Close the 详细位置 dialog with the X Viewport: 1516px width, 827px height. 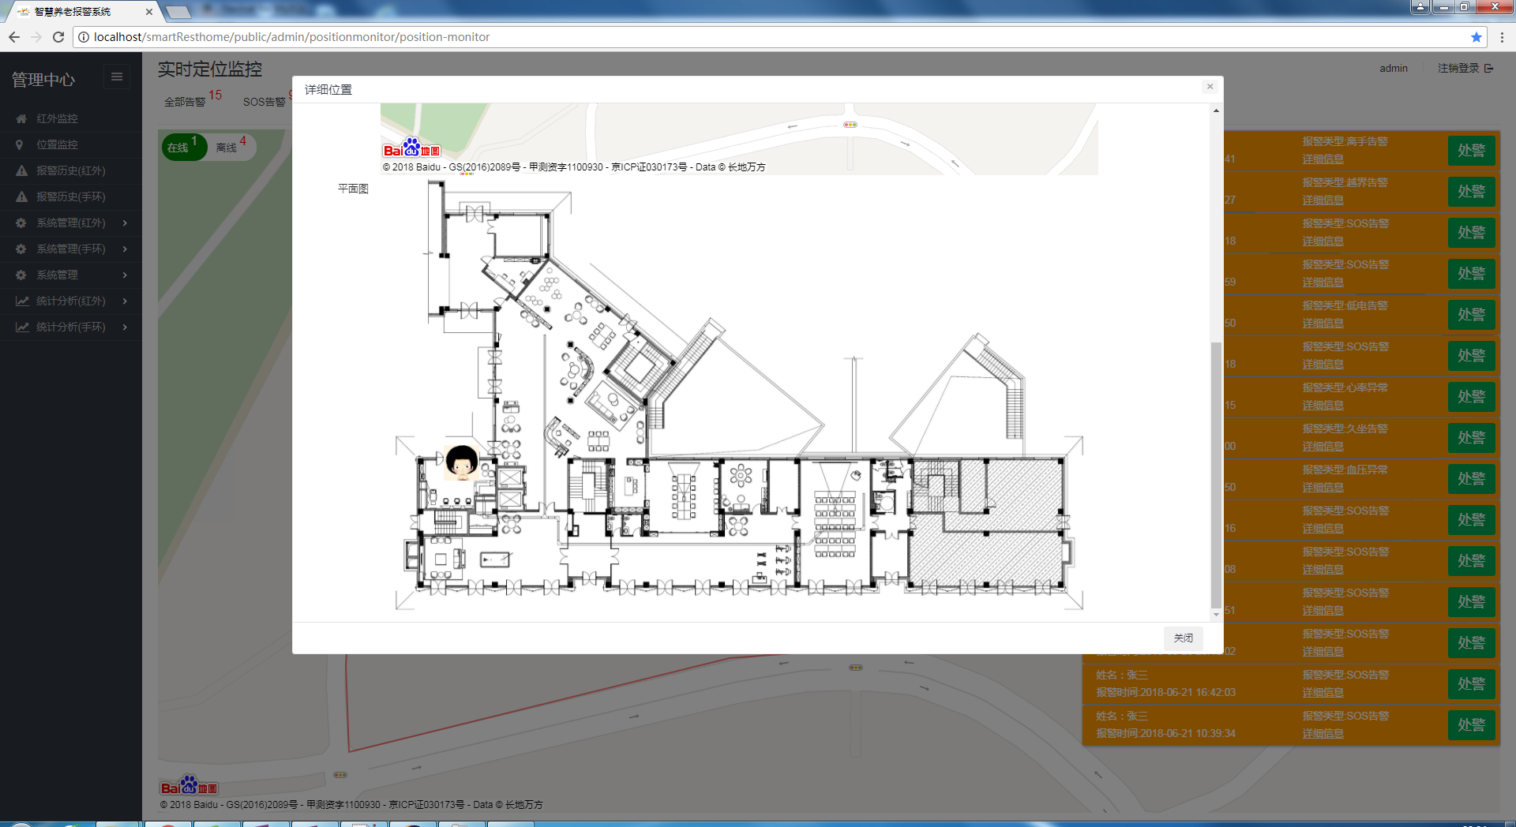(1210, 87)
